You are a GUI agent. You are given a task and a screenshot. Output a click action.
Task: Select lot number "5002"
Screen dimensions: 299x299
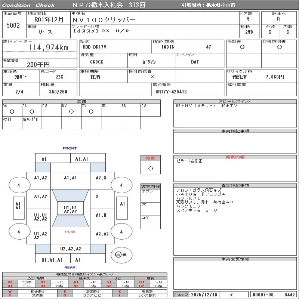pyautogui.click(x=13, y=25)
